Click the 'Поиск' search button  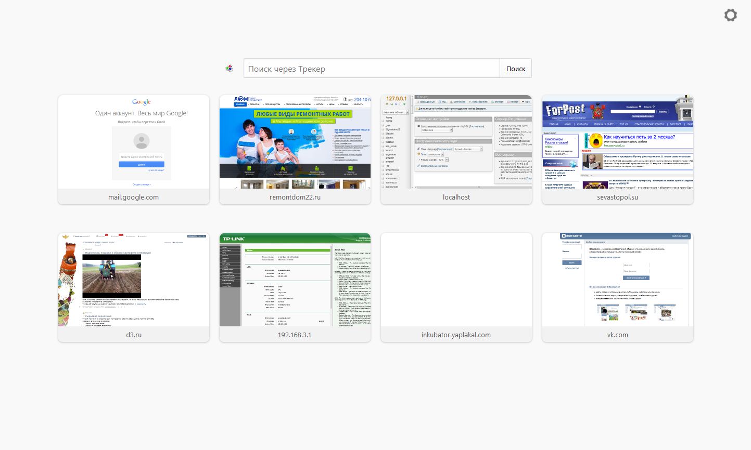click(516, 69)
